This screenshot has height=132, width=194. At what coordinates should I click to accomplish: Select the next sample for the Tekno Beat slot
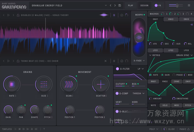tap(13, 61)
